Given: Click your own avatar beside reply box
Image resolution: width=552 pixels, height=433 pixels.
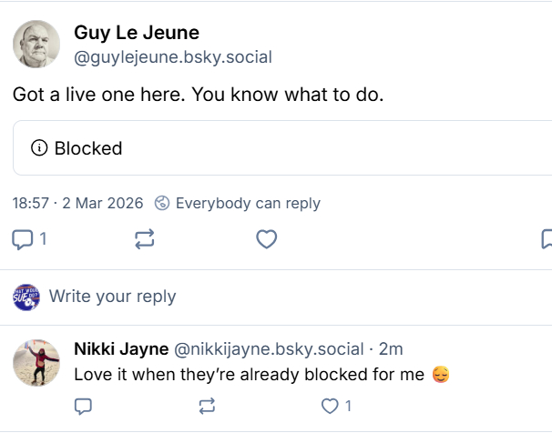Looking at the screenshot, I should point(26,296).
